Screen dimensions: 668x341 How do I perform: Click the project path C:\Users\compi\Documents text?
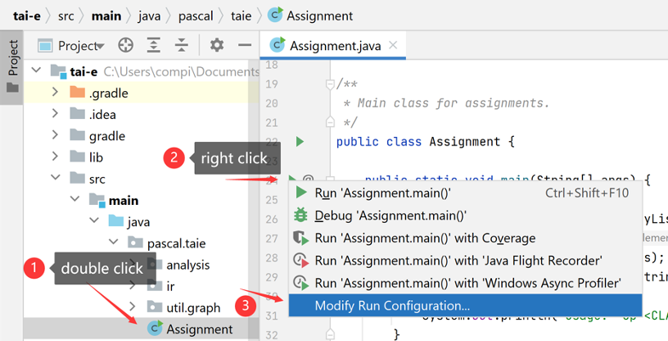(x=181, y=71)
